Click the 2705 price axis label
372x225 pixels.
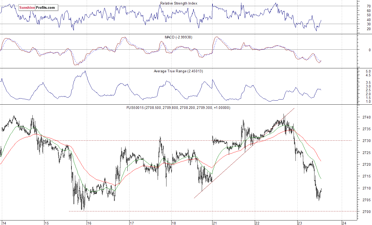366,200
